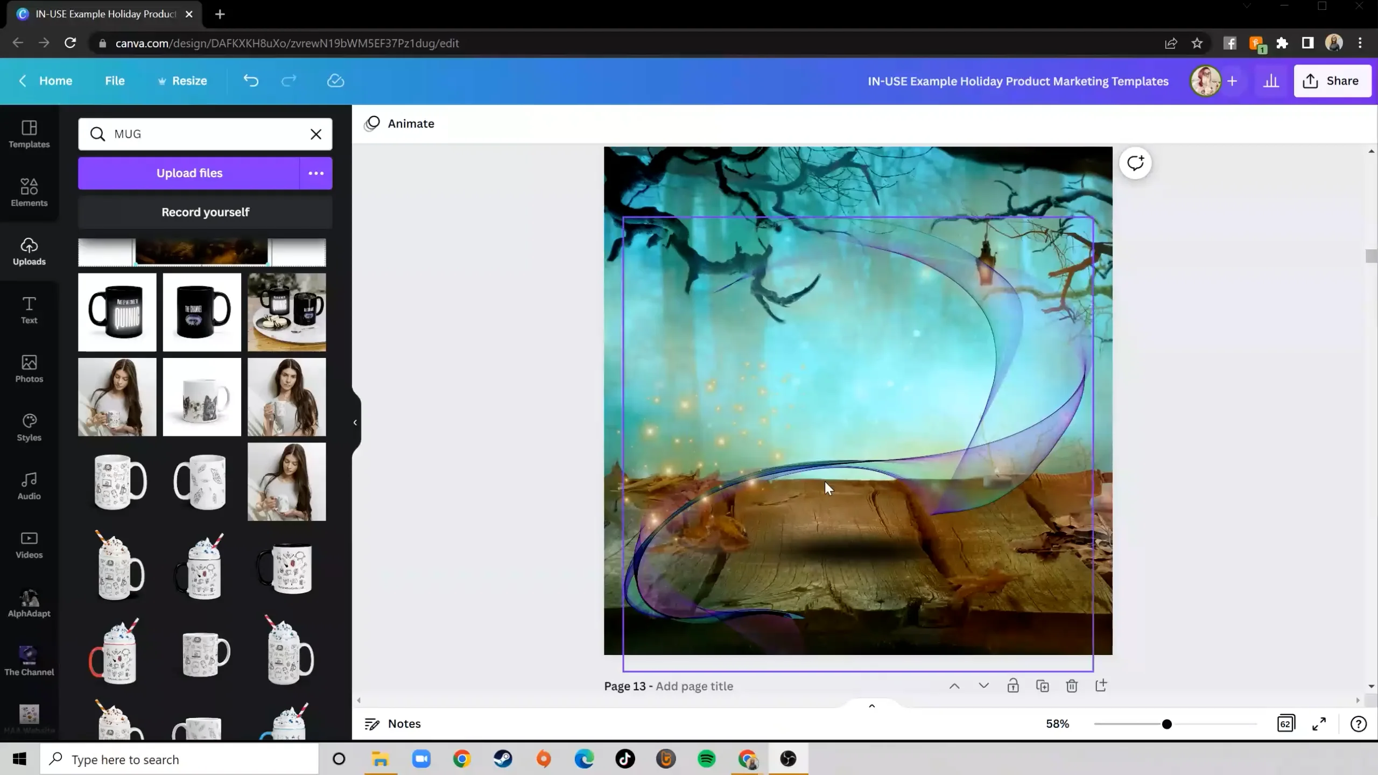Add a comment with the comment bubble icon
This screenshot has width=1378, height=775.
1135,163
